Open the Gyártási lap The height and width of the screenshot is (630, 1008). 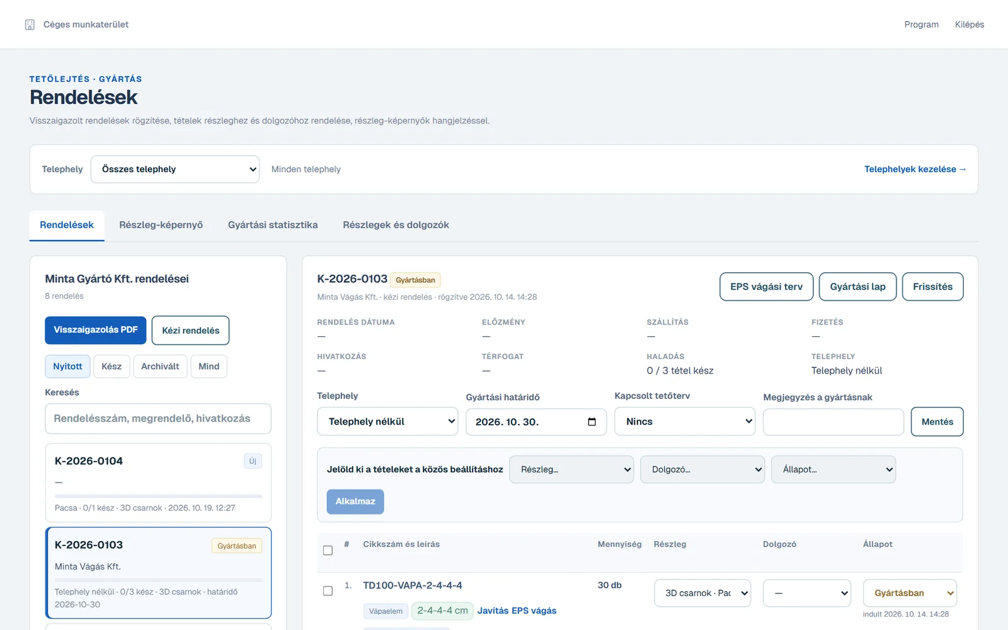(858, 287)
